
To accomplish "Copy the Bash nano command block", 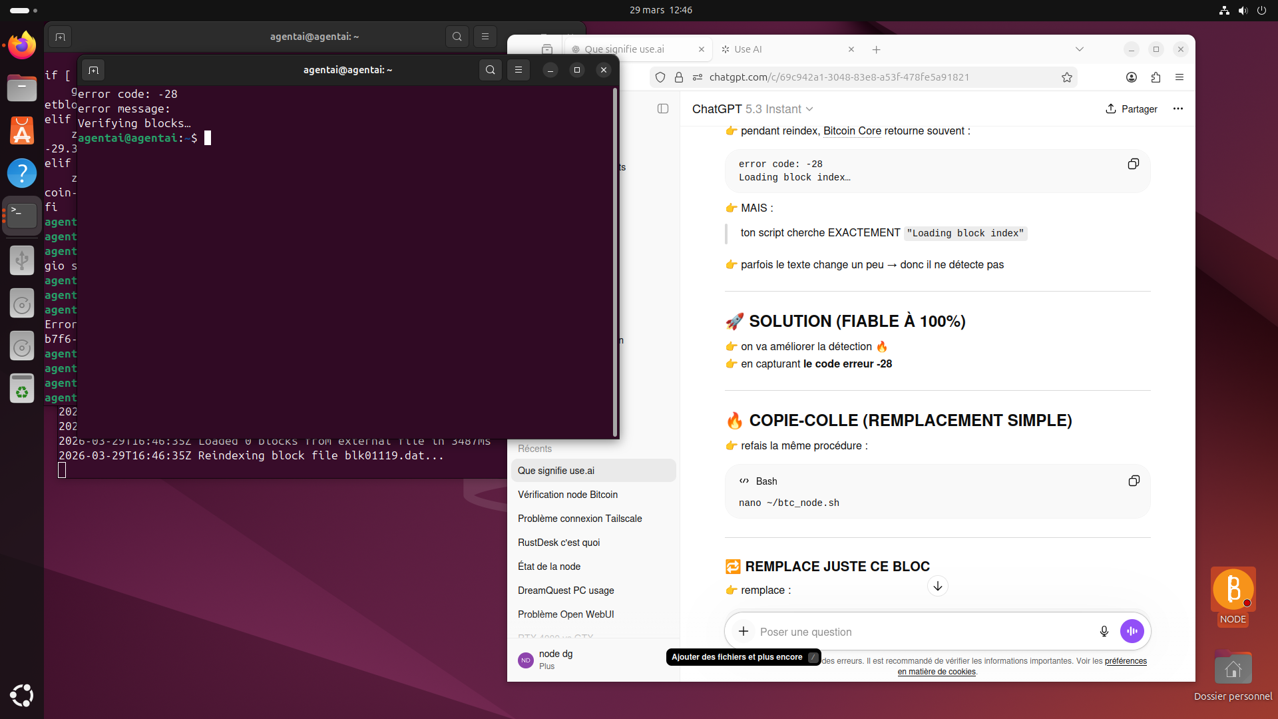I will click(x=1134, y=481).
